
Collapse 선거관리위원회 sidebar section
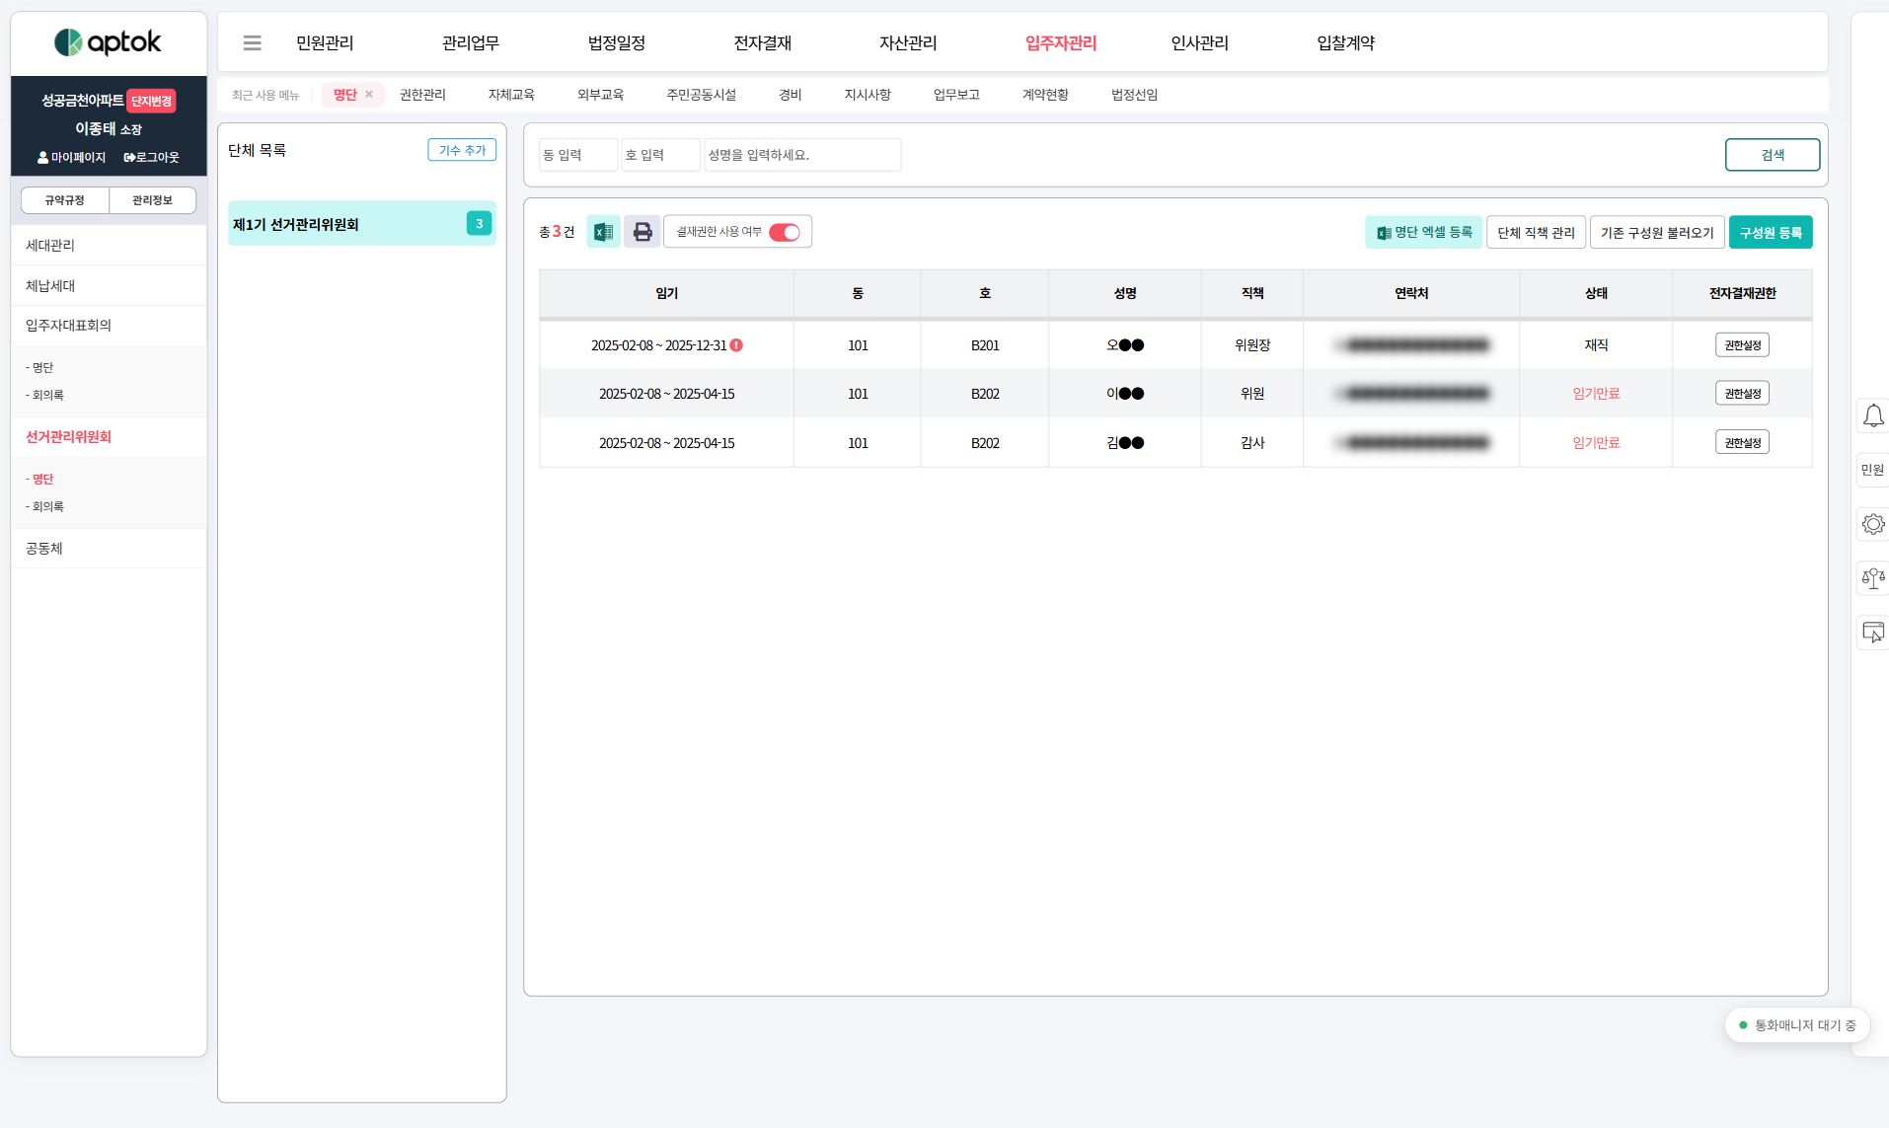tap(109, 436)
